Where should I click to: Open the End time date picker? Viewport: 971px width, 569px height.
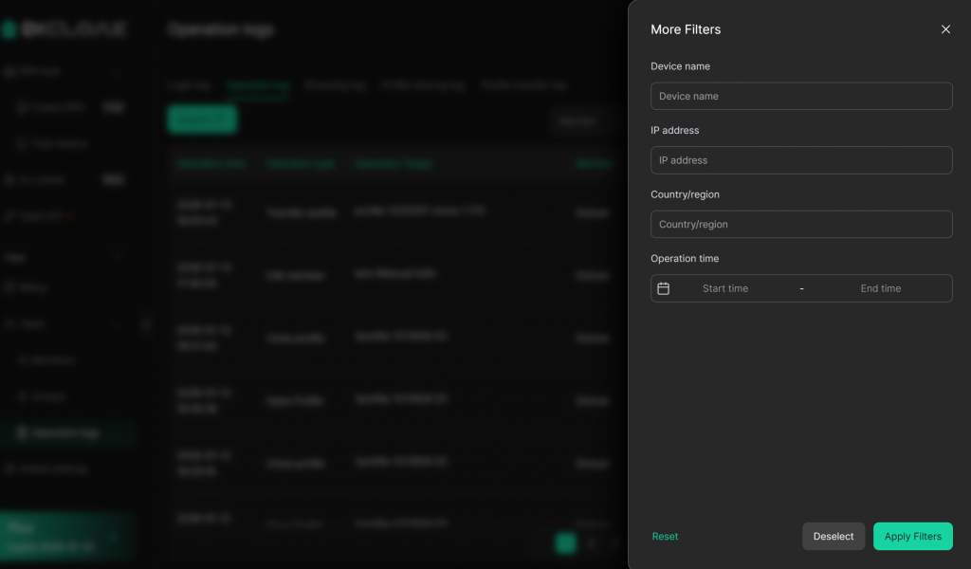(x=880, y=288)
